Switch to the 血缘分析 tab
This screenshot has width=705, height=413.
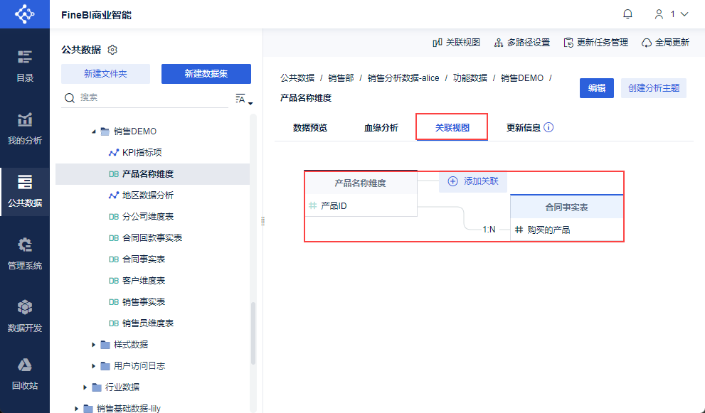coord(381,128)
